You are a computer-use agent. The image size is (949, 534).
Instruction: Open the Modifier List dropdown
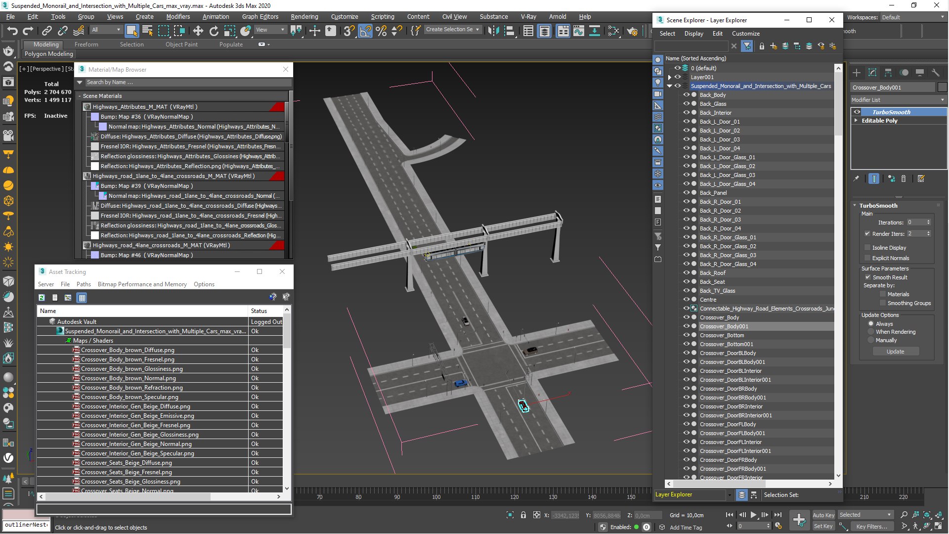tap(898, 100)
